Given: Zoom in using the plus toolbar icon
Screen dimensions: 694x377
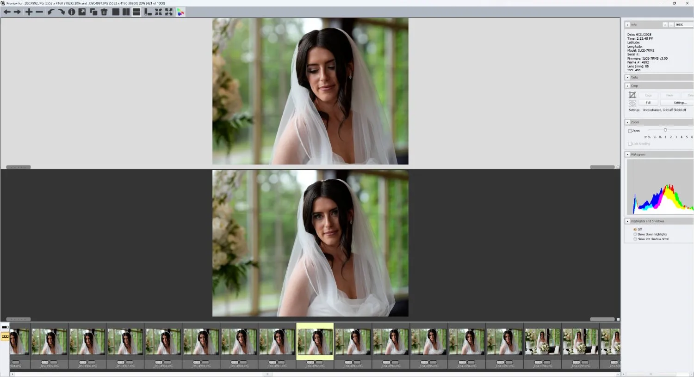Looking at the screenshot, I should (29, 12).
